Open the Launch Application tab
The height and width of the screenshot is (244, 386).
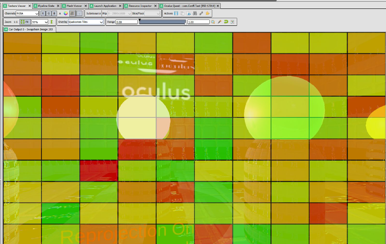(x=105, y=6)
